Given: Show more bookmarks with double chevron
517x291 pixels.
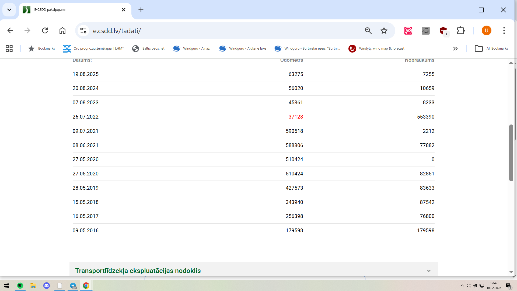Looking at the screenshot, I should (x=455, y=48).
